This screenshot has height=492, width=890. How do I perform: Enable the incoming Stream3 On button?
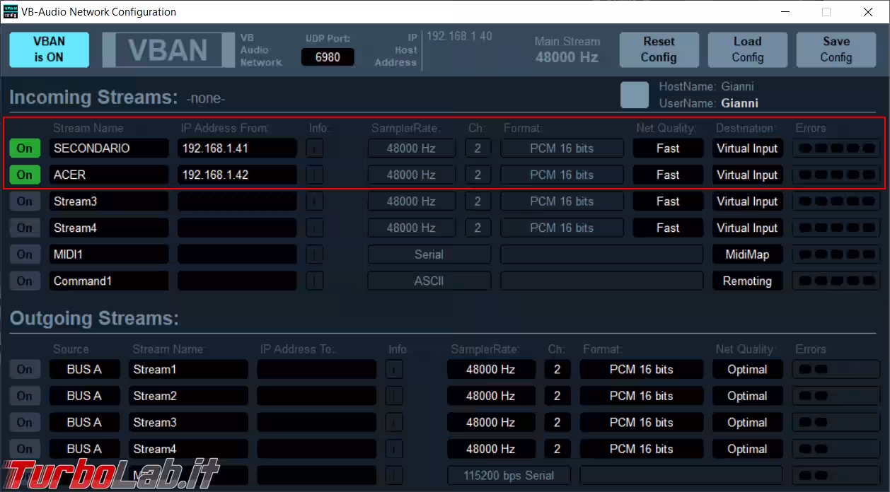pyautogui.click(x=25, y=201)
